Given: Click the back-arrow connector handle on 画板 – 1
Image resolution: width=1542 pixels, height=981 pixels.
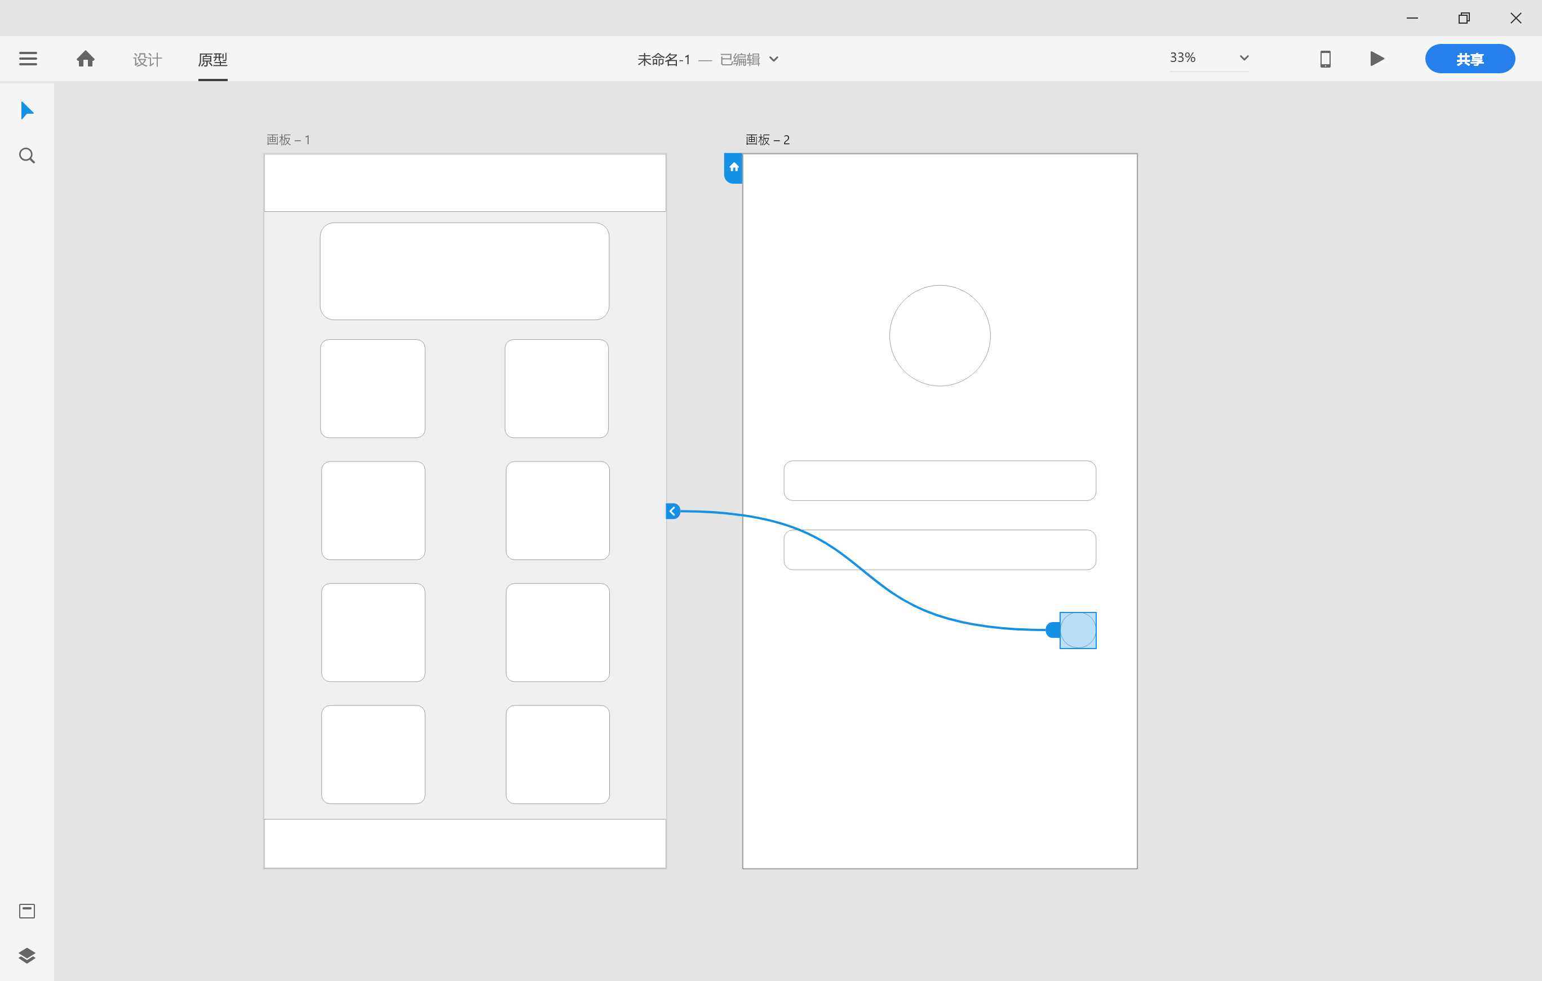Looking at the screenshot, I should (672, 511).
